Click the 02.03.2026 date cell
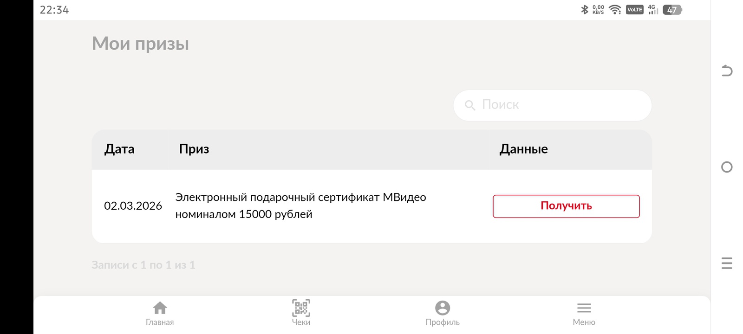743x334 pixels. pyautogui.click(x=133, y=206)
